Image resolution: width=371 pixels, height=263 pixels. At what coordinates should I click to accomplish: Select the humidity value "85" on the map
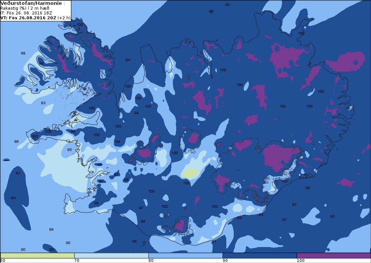click(x=69, y=149)
